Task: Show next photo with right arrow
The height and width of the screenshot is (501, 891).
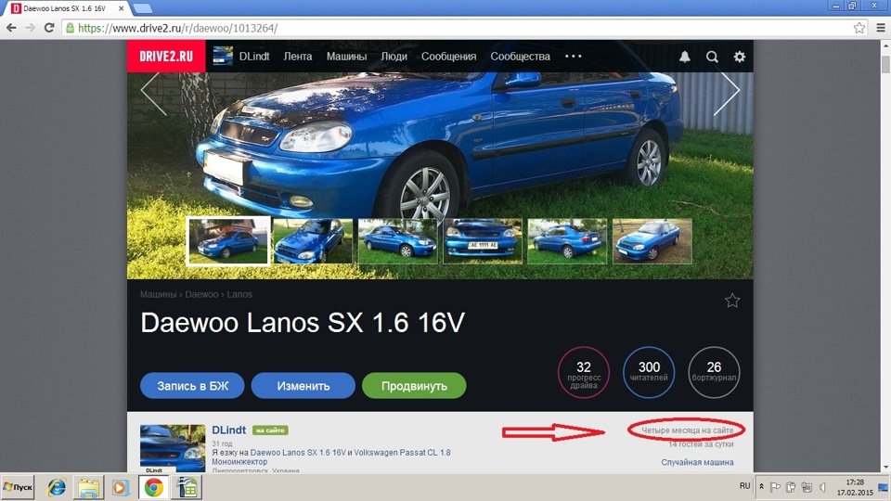Action: pyautogui.click(x=727, y=90)
